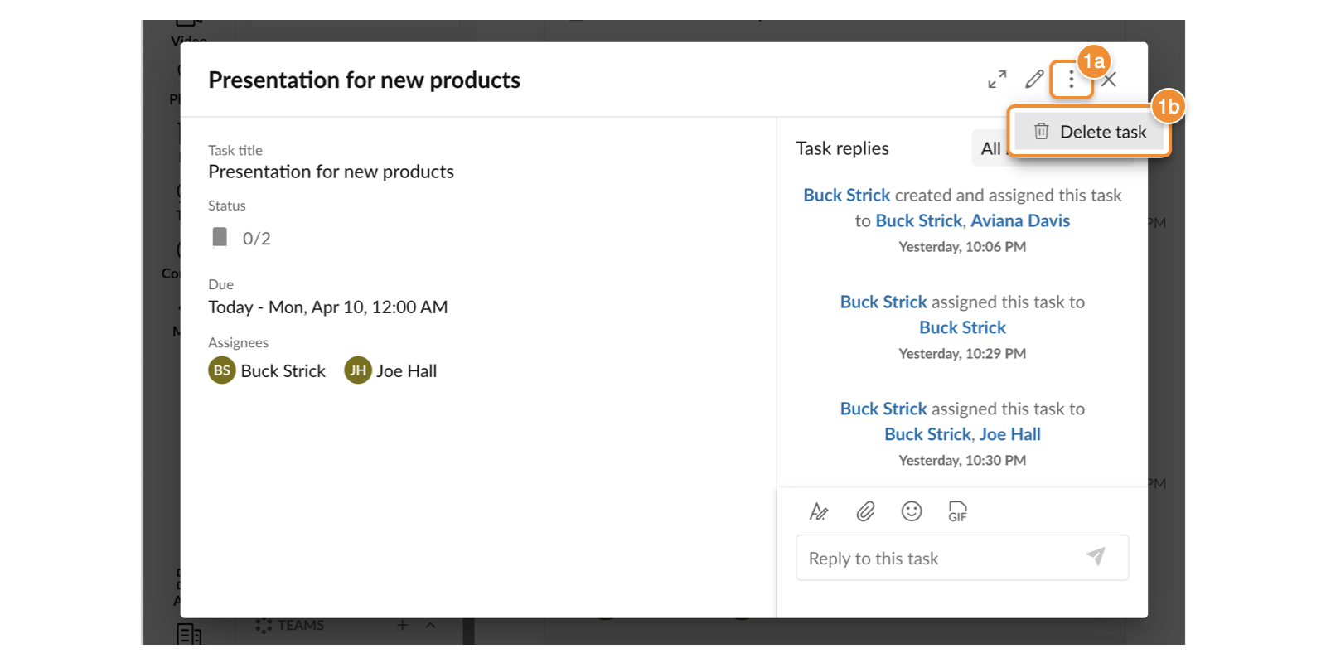Click the Yesterday, 10:06 PM timestamp
Image resolution: width=1326 pixels, height=663 pixels.
pyautogui.click(x=962, y=247)
